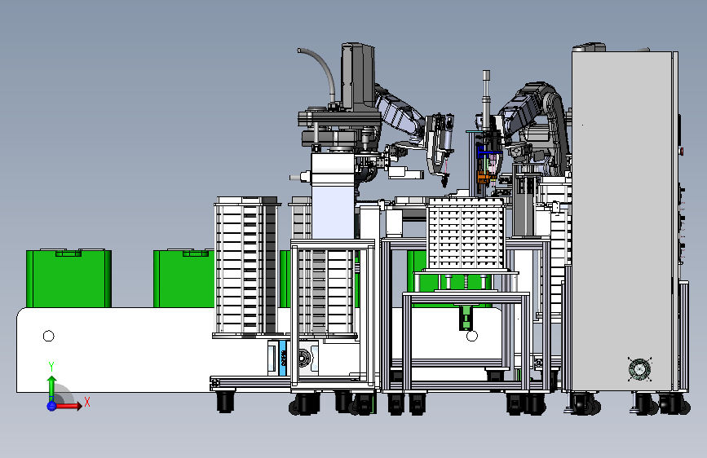This screenshot has width=707, height=458.
Task: Pick the circular hole below the green cylinder
Action: pyautogui.click(x=471, y=336)
